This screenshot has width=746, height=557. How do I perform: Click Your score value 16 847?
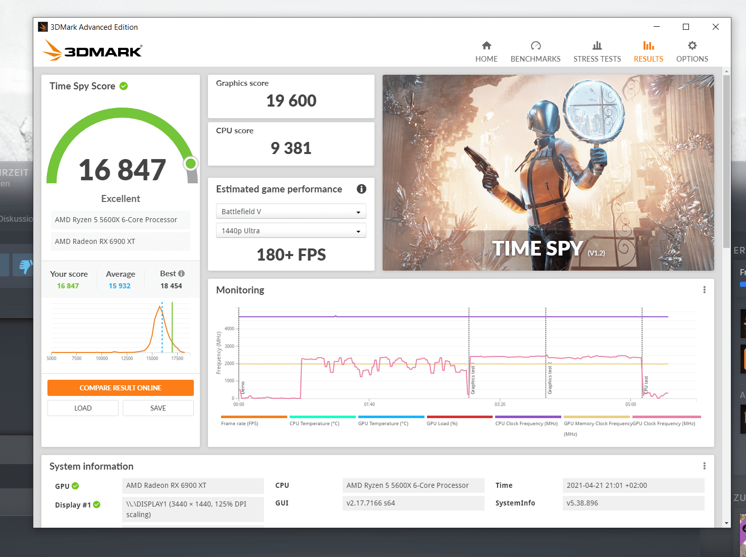point(68,286)
